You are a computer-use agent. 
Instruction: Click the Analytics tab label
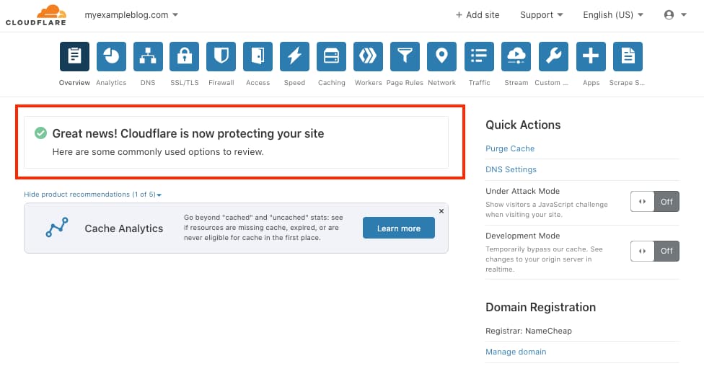[x=111, y=83]
